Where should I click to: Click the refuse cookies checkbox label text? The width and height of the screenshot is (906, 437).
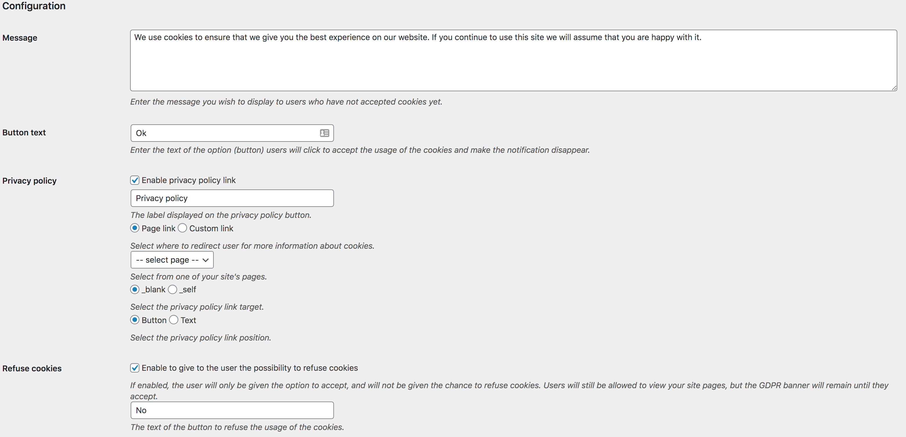[250, 368]
